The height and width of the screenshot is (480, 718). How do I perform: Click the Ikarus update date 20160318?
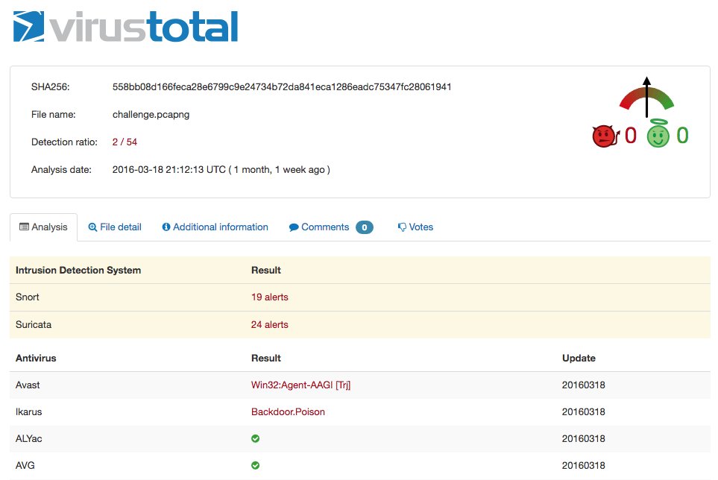[583, 412]
